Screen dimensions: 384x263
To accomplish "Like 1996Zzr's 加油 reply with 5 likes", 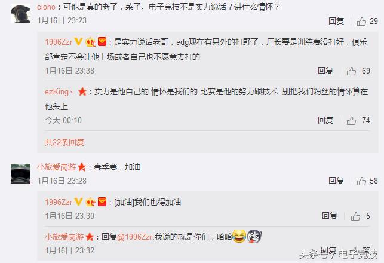I will coord(355,216).
